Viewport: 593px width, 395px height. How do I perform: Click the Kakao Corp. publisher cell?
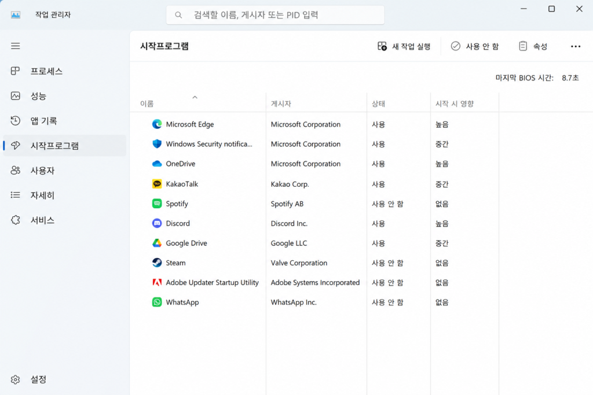click(x=290, y=184)
